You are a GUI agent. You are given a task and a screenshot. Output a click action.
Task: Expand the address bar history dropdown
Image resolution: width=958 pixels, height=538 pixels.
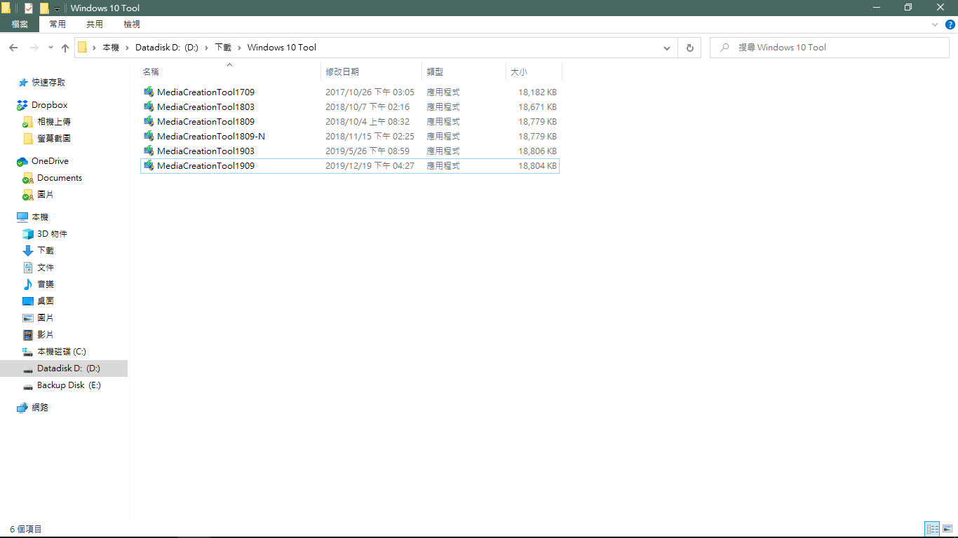tap(667, 48)
